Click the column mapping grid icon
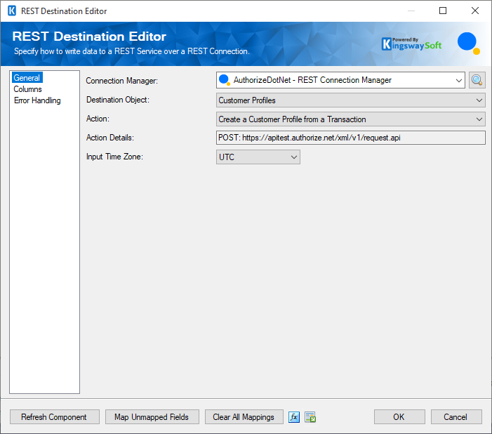Screen dimensions: 492x434 click(310, 417)
